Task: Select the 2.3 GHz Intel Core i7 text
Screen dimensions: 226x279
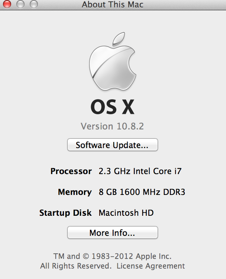Action: (x=140, y=171)
